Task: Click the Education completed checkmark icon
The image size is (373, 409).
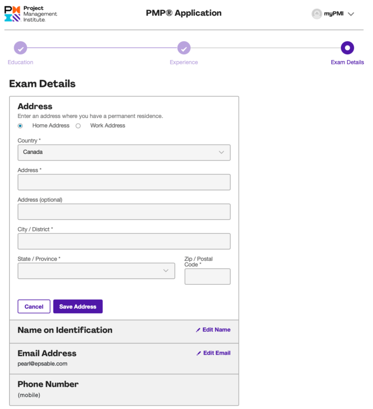Action: [20, 49]
